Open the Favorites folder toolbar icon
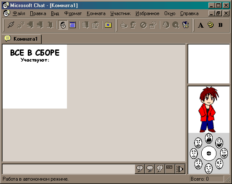Image resolution: width=232 pixels, height=184 pixels. 108,25
